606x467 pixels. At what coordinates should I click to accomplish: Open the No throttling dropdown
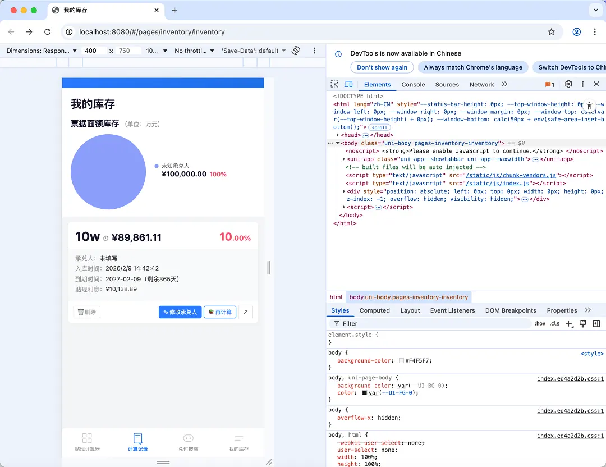point(194,51)
